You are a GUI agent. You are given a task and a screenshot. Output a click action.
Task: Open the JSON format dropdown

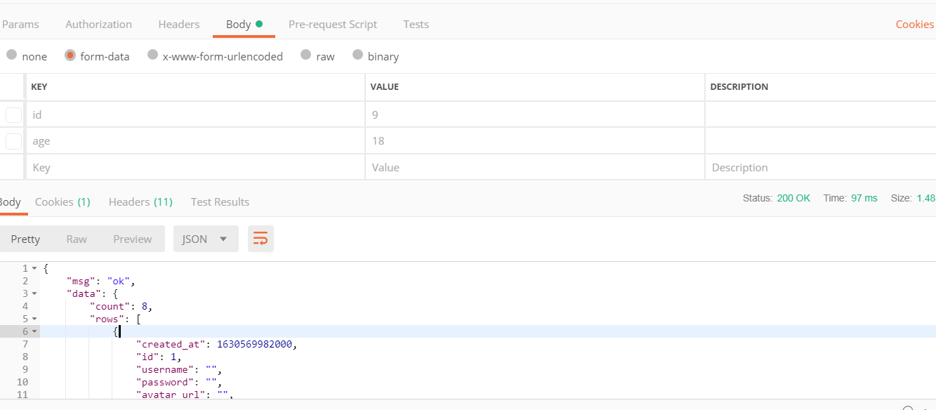point(206,239)
